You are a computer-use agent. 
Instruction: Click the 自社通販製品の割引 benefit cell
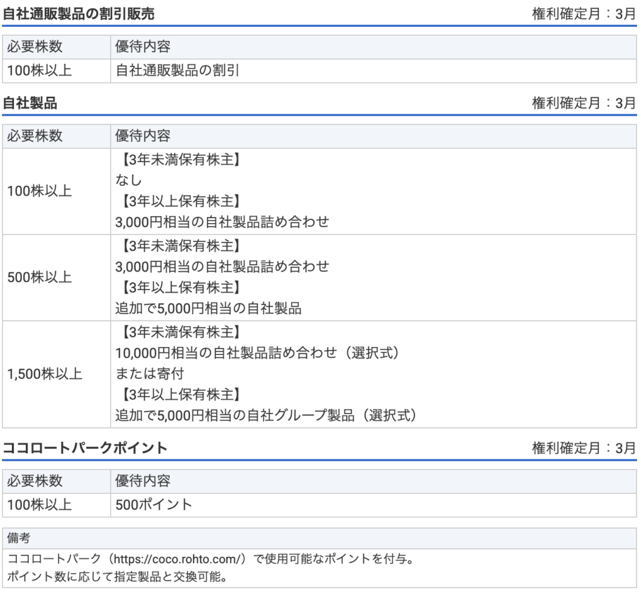click(x=374, y=70)
